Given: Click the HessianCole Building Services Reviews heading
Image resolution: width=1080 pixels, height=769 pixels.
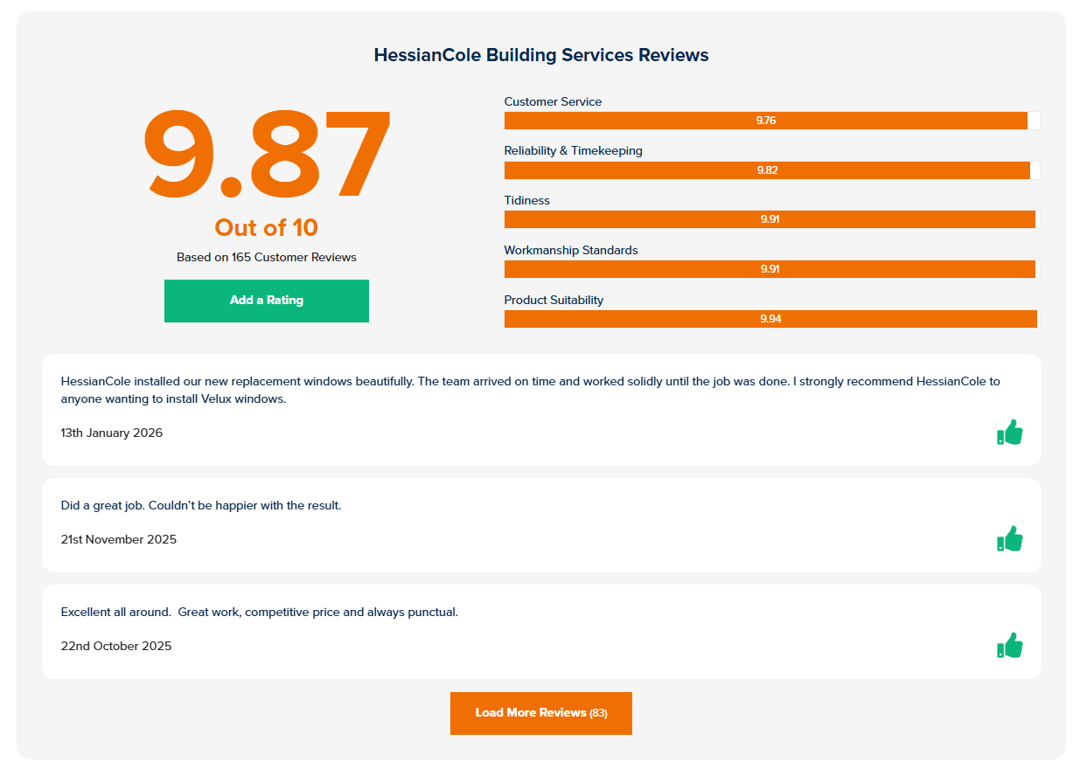Looking at the screenshot, I should coord(540,54).
